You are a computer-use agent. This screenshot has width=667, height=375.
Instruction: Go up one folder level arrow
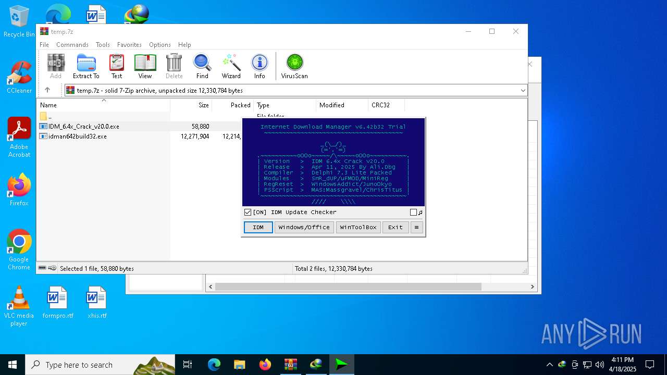[x=47, y=90]
